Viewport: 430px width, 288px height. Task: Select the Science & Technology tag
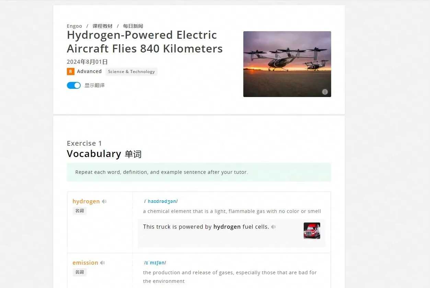[x=131, y=72]
